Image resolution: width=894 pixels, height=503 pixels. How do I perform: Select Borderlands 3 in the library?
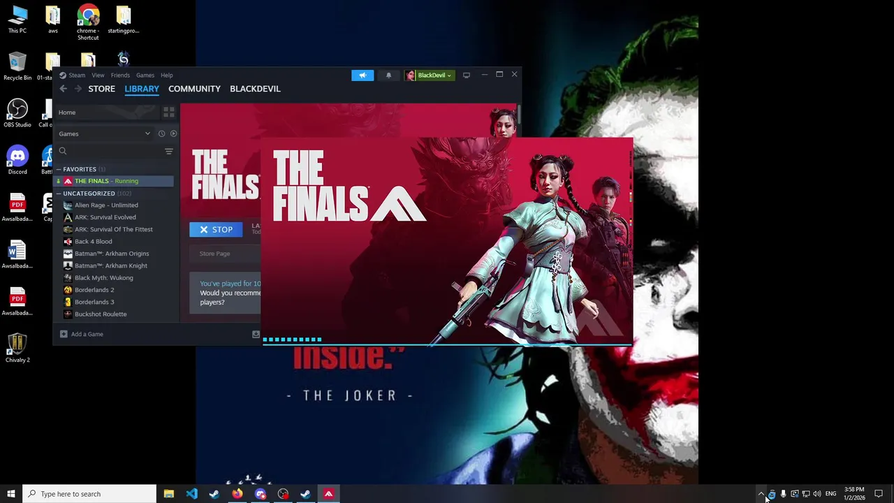tap(115, 302)
